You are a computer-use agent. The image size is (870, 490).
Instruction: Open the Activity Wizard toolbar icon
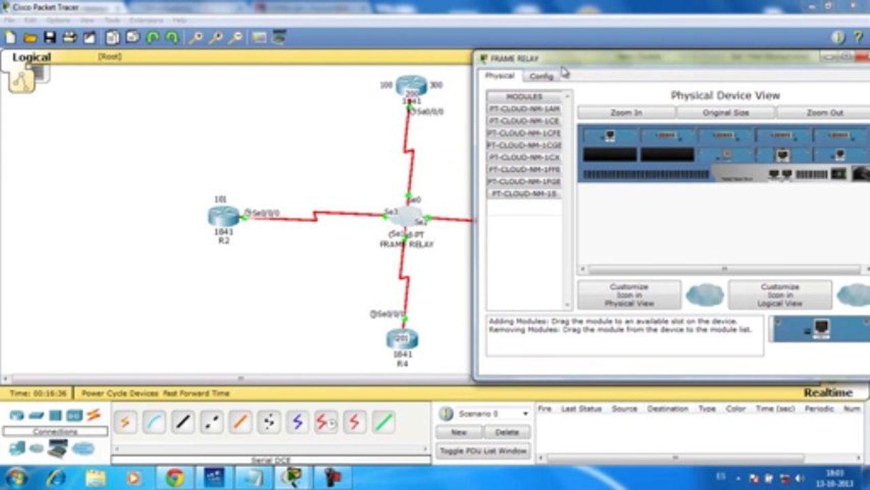(x=89, y=37)
